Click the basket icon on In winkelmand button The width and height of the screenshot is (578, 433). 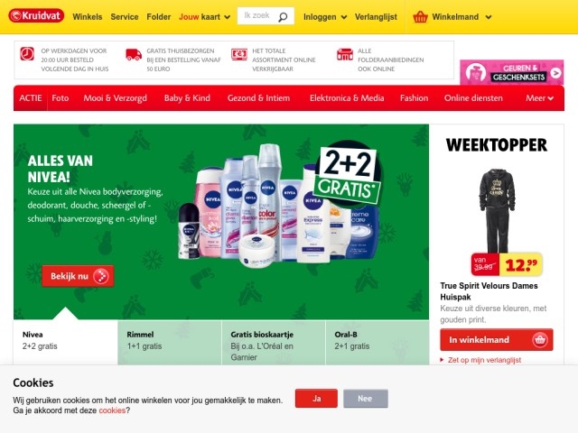[540, 339]
